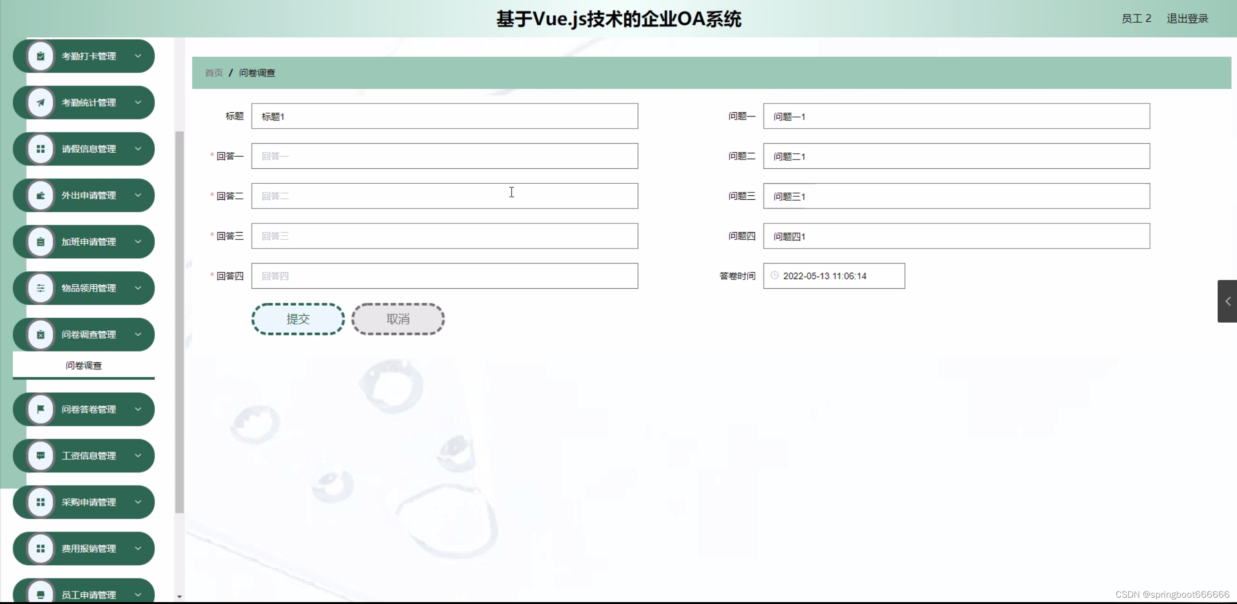Go to 首页 breadcrumb link
The width and height of the screenshot is (1237, 604).
[x=214, y=73]
